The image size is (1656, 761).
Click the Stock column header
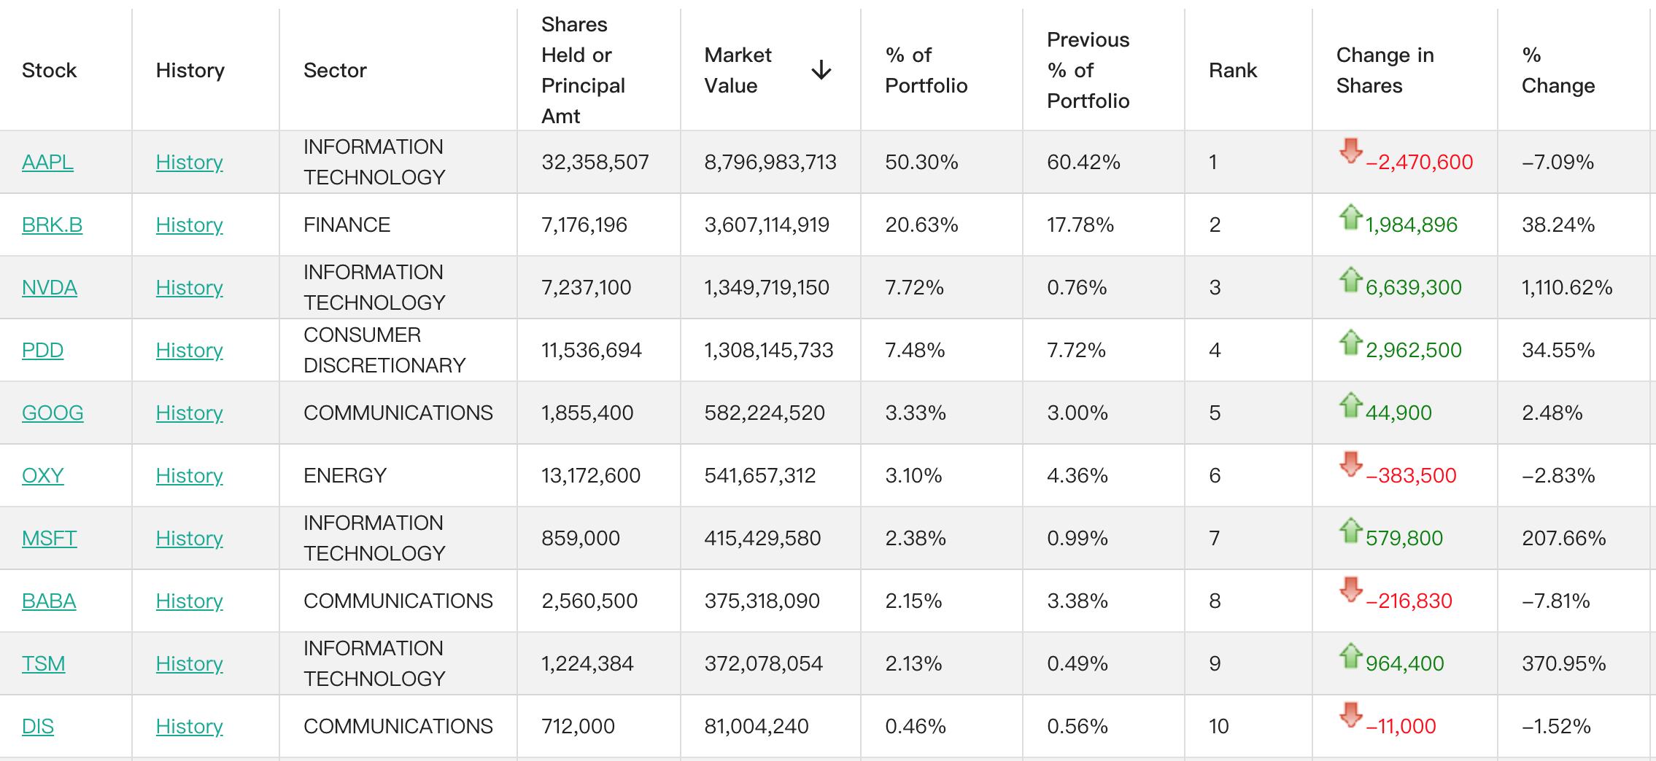49,71
